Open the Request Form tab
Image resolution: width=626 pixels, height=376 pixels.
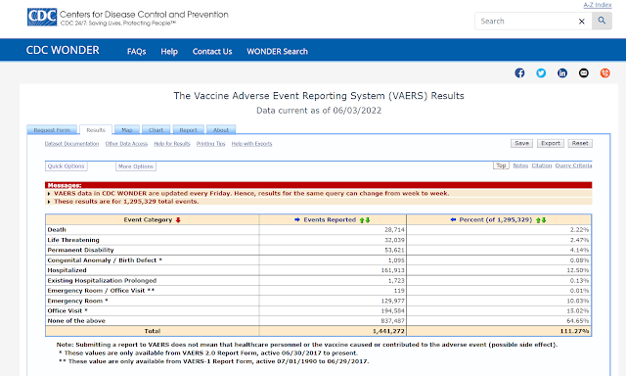[x=52, y=130]
